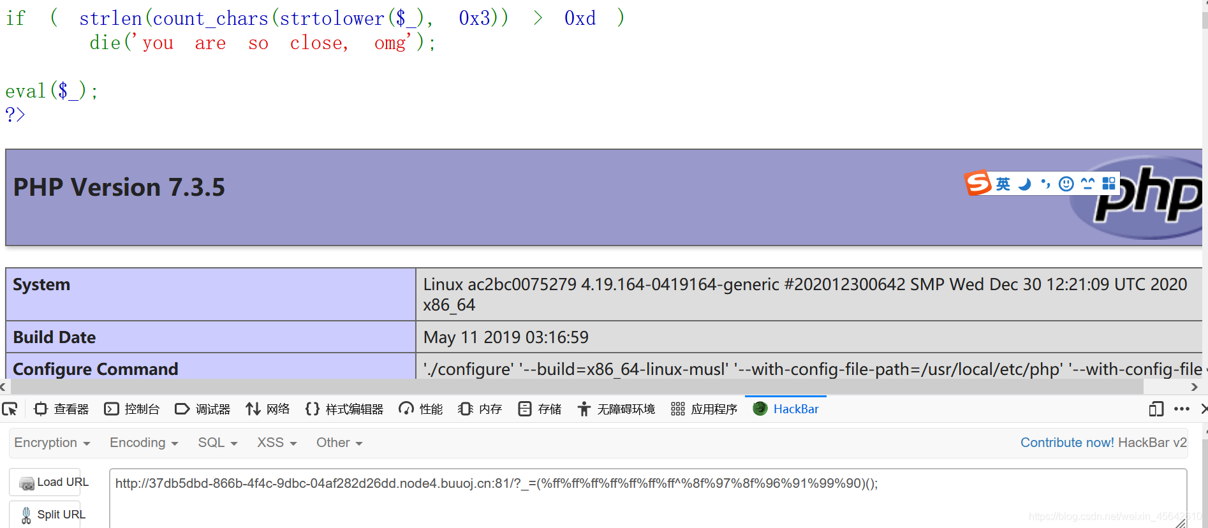
Task: Click the eval($_); code line
Action: pos(52,91)
